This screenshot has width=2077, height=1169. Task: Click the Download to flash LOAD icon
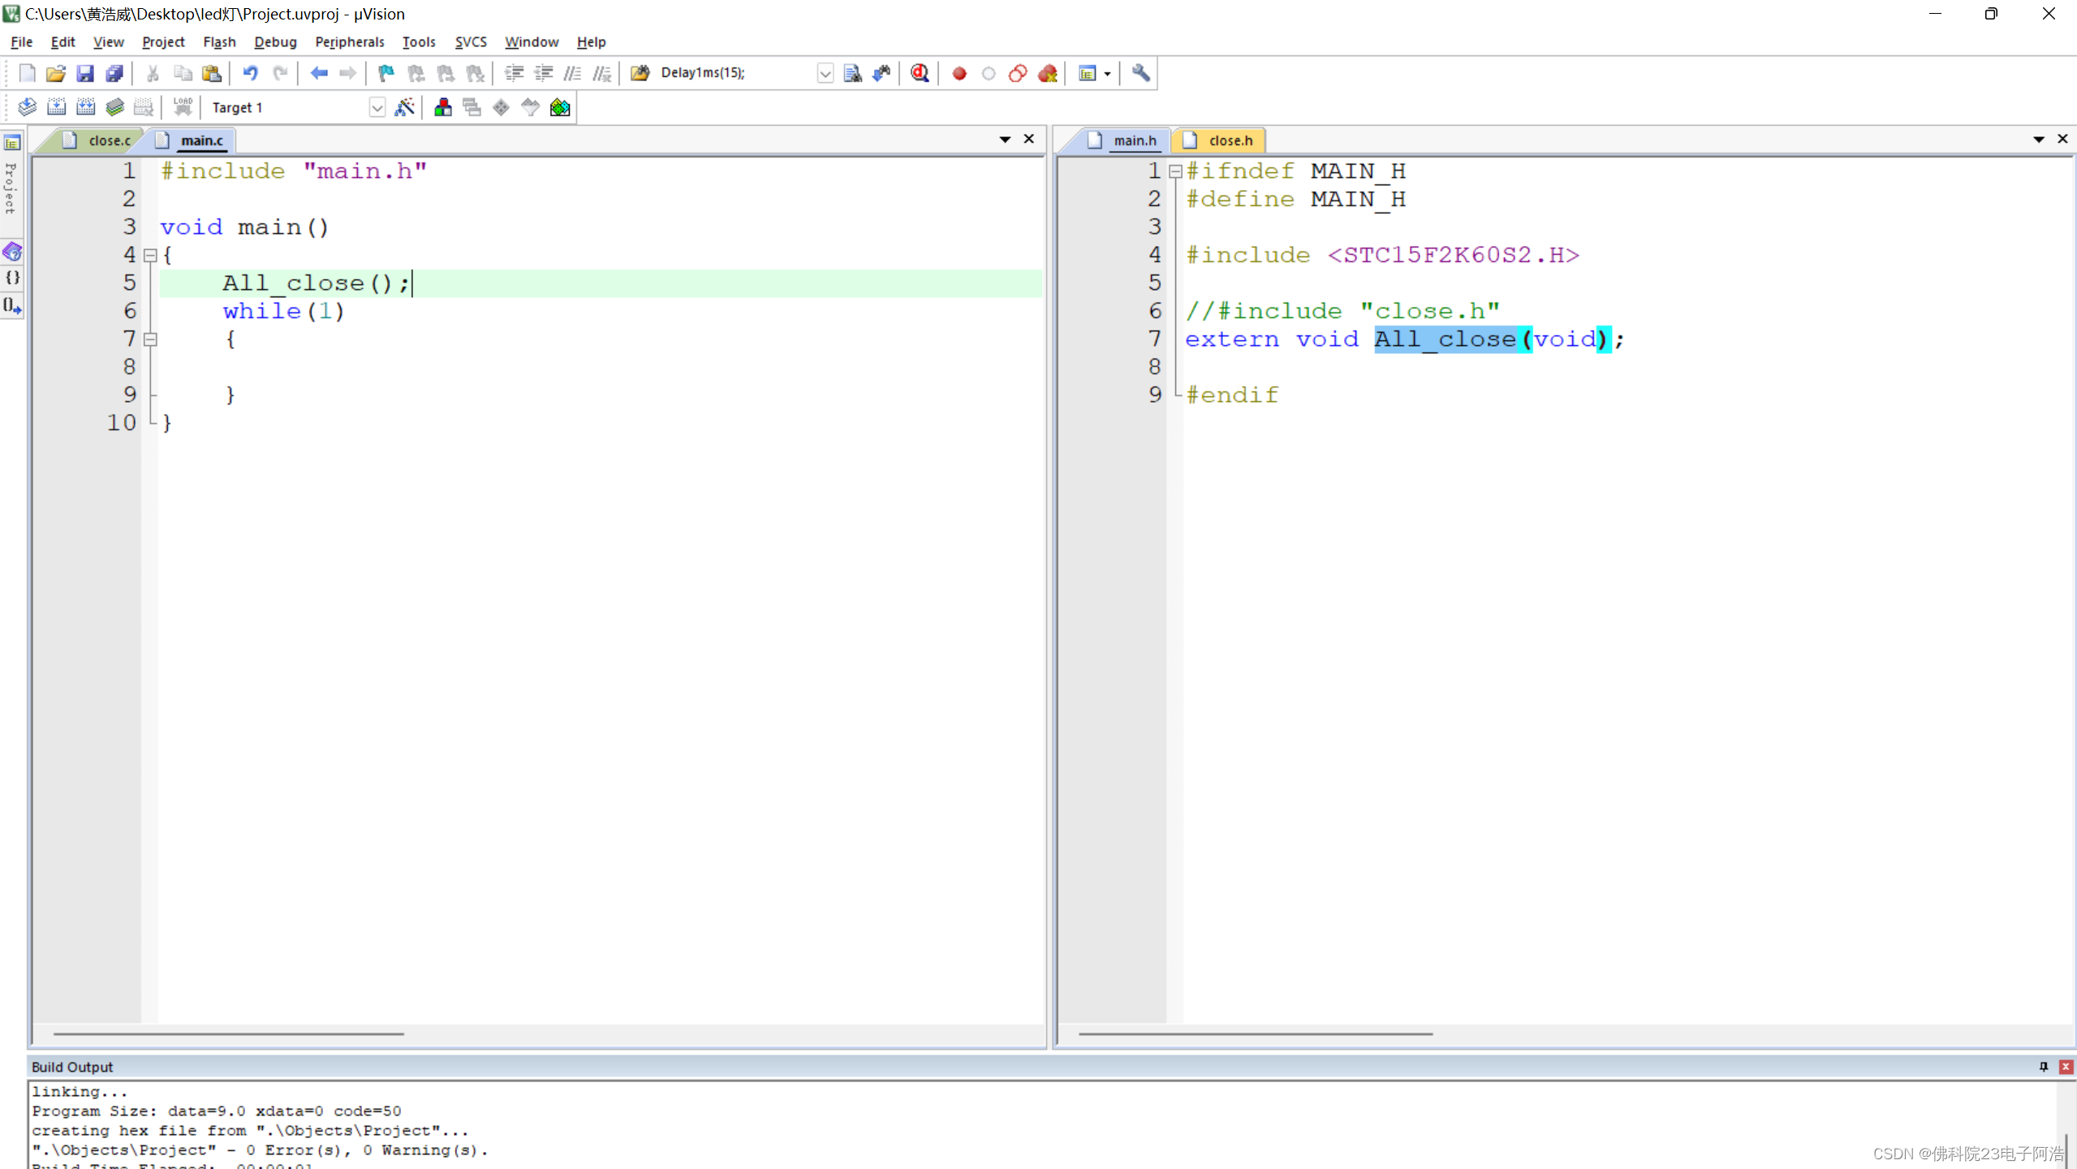tap(183, 107)
